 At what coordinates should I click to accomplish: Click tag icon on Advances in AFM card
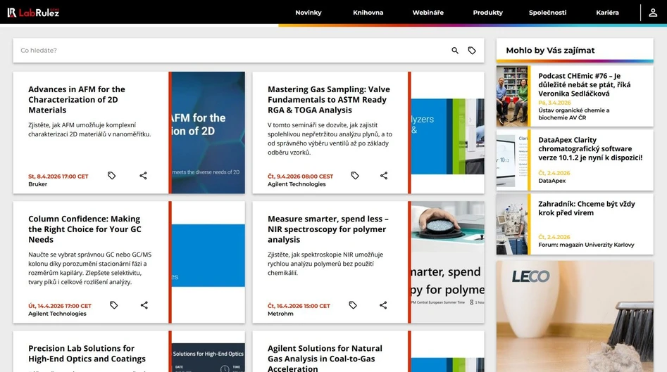(111, 176)
